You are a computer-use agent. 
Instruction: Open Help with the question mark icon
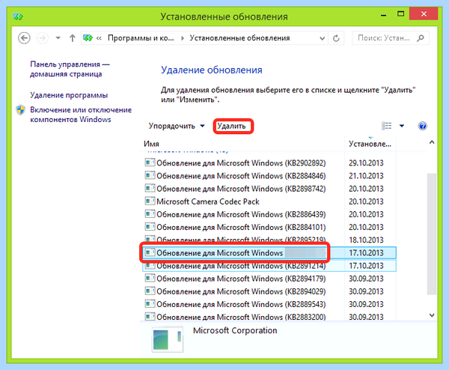pyautogui.click(x=422, y=126)
